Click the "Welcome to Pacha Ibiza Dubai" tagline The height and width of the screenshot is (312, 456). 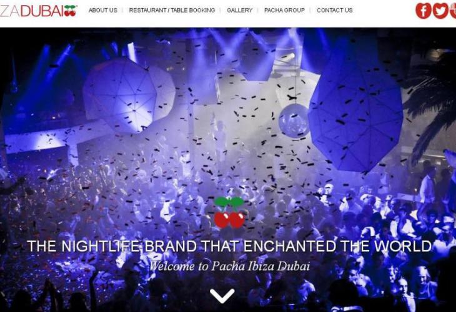(x=229, y=266)
